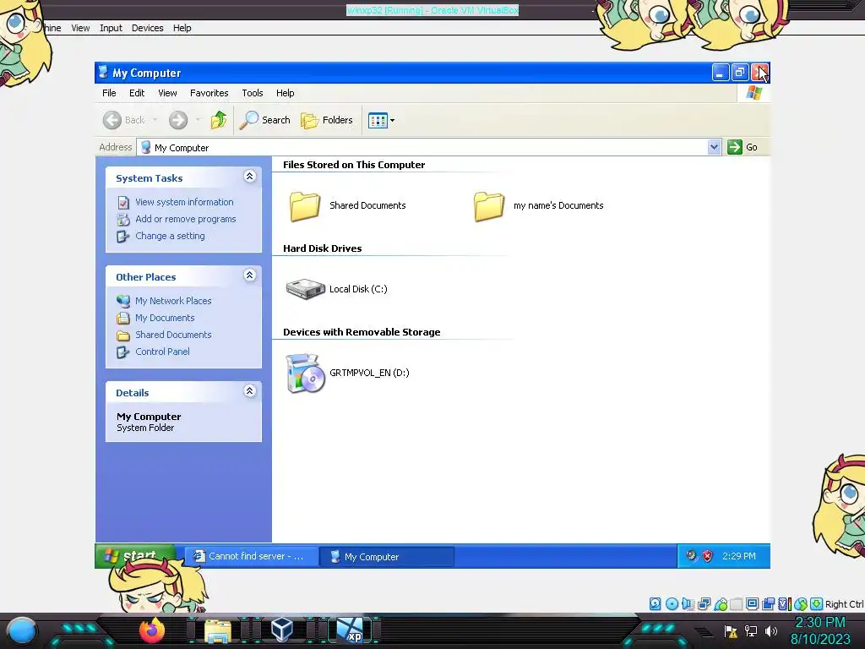This screenshot has height=649, width=865.
Task: Open VirtualBox View menu
Action: pyautogui.click(x=80, y=28)
